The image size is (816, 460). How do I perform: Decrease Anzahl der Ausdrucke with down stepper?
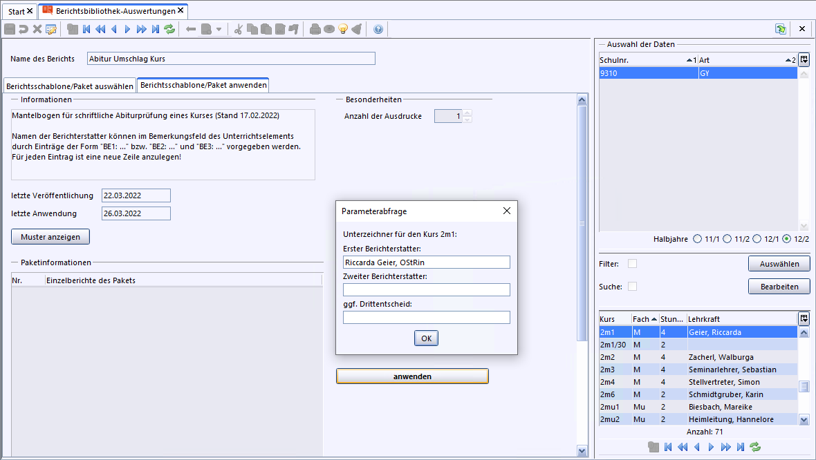(x=467, y=119)
